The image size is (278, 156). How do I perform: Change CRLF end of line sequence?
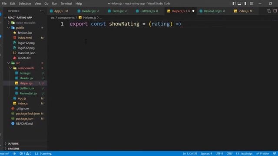pyautogui.click(x=229, y=153)
